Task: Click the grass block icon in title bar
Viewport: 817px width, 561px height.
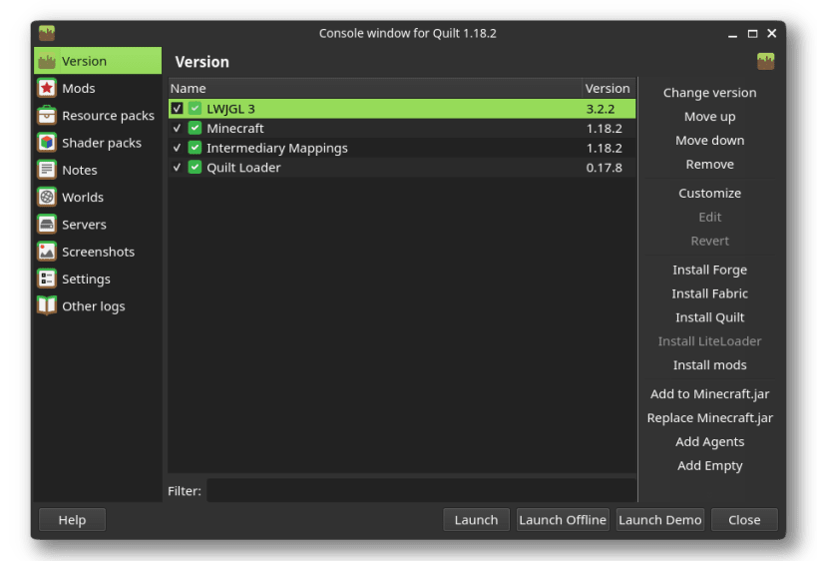Action: (x=47, y=33)
